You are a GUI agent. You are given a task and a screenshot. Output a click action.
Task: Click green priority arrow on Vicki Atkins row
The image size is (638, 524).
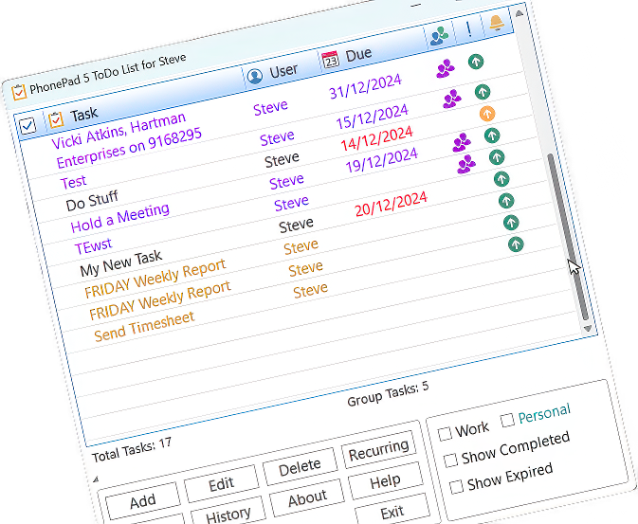[x=476, y=62]
